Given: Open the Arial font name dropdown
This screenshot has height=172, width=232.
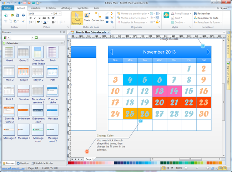Looking at the screenshot, I should coord(52,14).
